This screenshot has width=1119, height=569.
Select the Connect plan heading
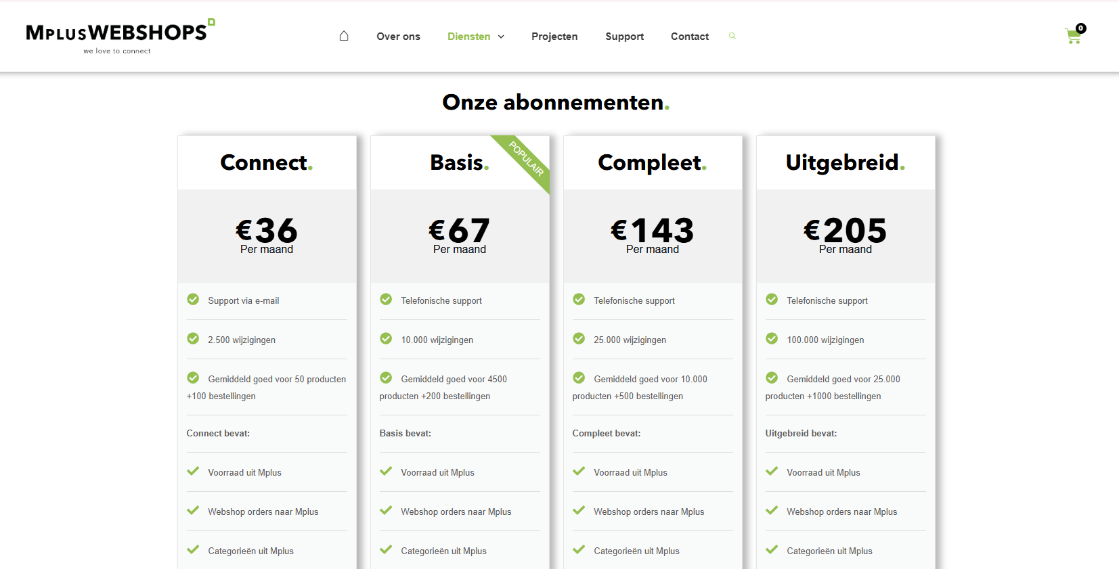(x=266, y=163)
